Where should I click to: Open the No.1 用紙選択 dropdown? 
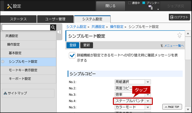[133, 82]
